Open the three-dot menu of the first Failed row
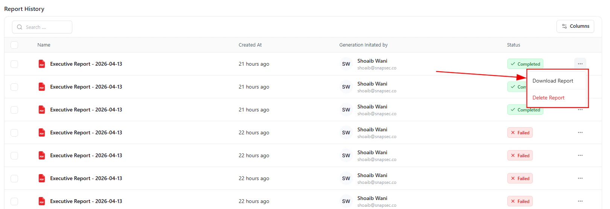The height and width of the screenshot is (209, 610). click(x=580, y=132)
